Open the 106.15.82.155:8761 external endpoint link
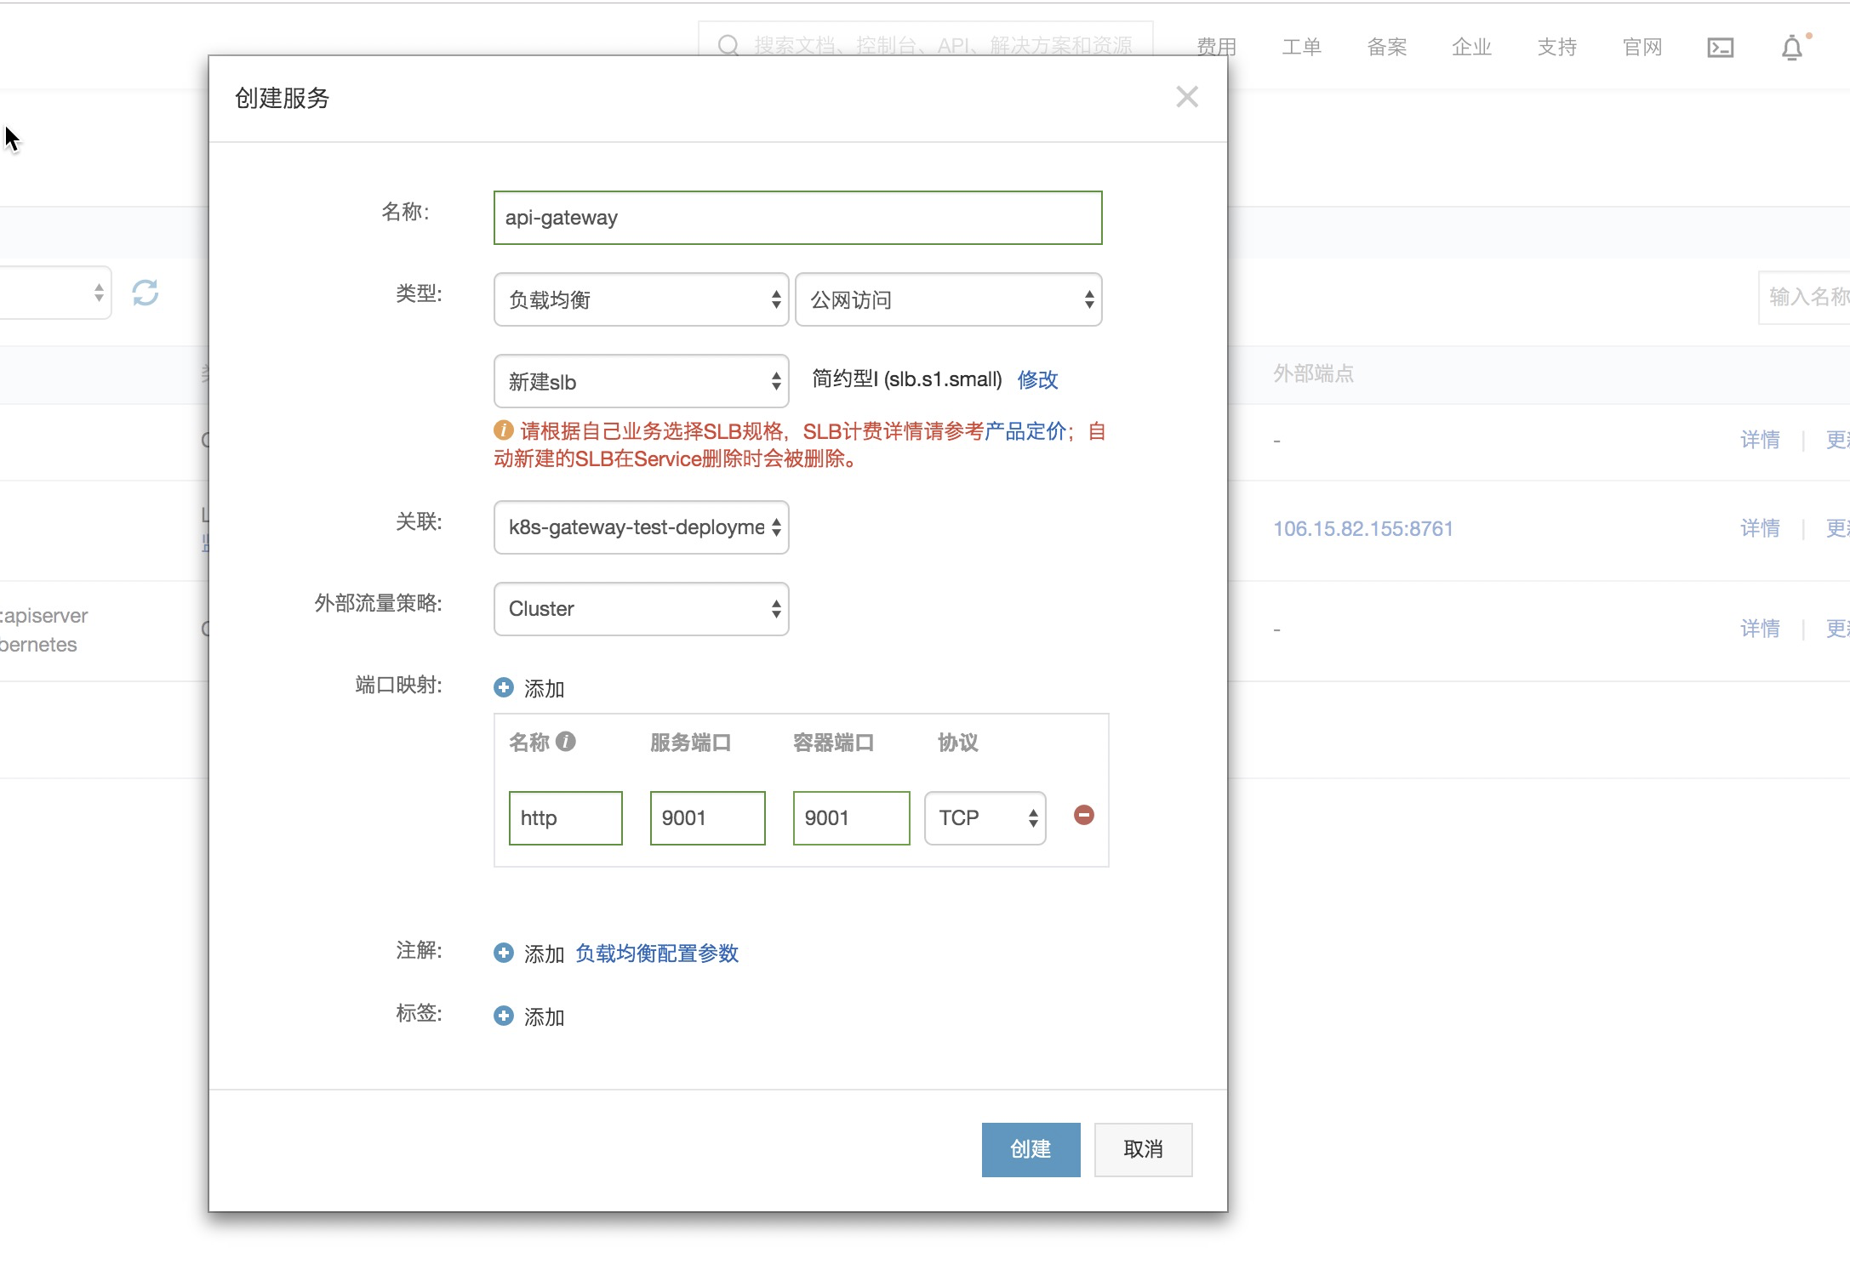 (x=1362, y=529)
